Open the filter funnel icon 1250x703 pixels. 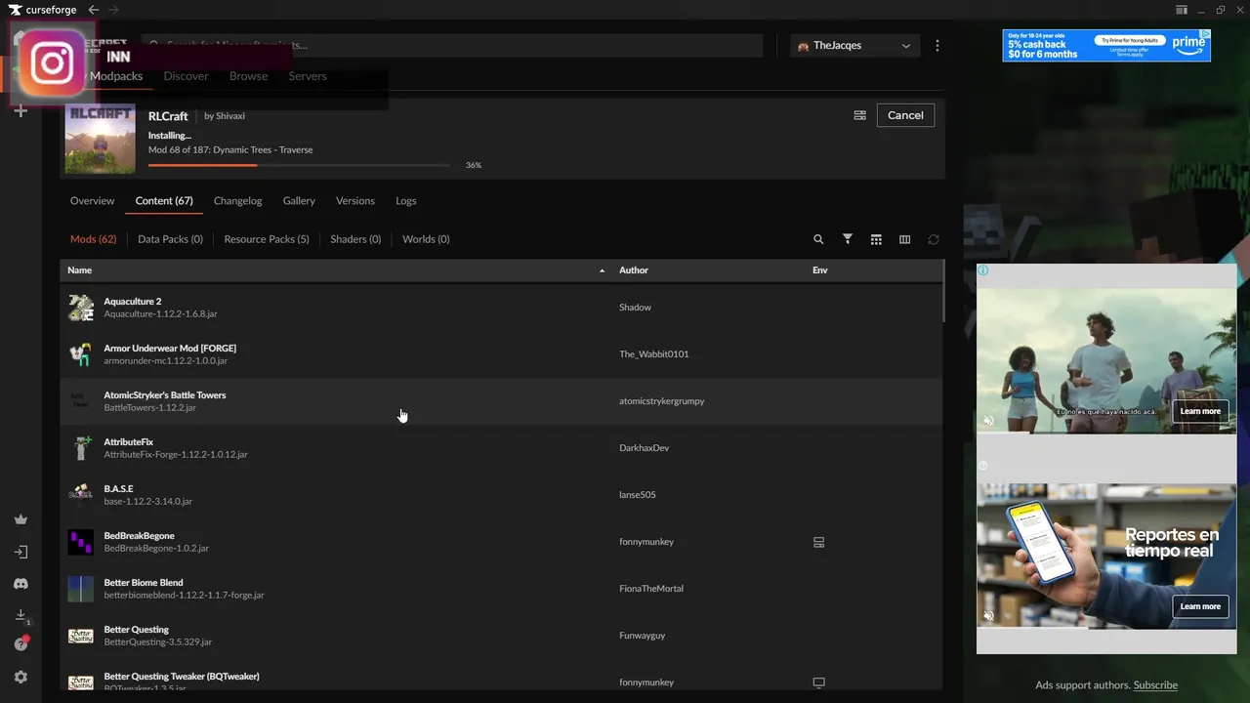click(848, 239)
